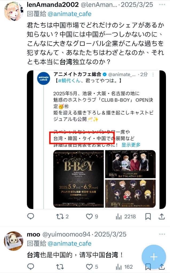Like the tweet with 9 likes
This screenshot has height=273, width=170.
(x=92, y=216)
